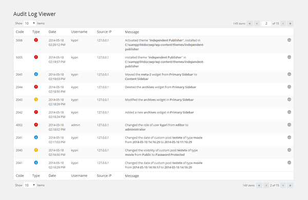Go to previous page using top pagination
308x200 pixels.
click(257, 24)
